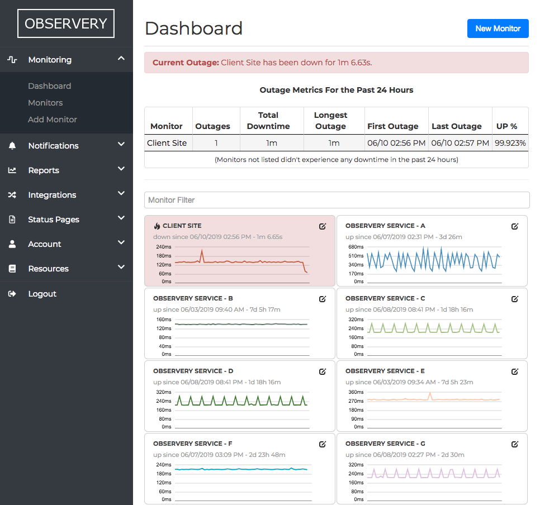Viewport: 540px width, 505px height.
Task: Open OBSERVERY SERVICE - C title
Action: [x=385, y=298]
